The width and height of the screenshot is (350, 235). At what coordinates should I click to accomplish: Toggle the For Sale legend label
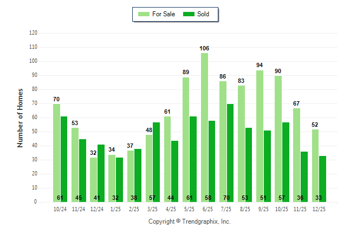164,14
